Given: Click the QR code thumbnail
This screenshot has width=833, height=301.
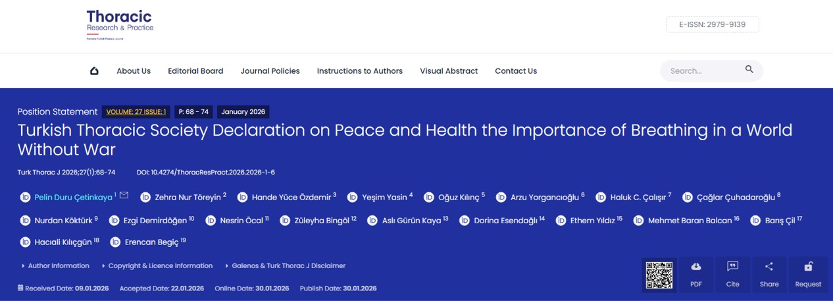Looking at the screenshot, I should pyautogui.click(x=659, y=275).
